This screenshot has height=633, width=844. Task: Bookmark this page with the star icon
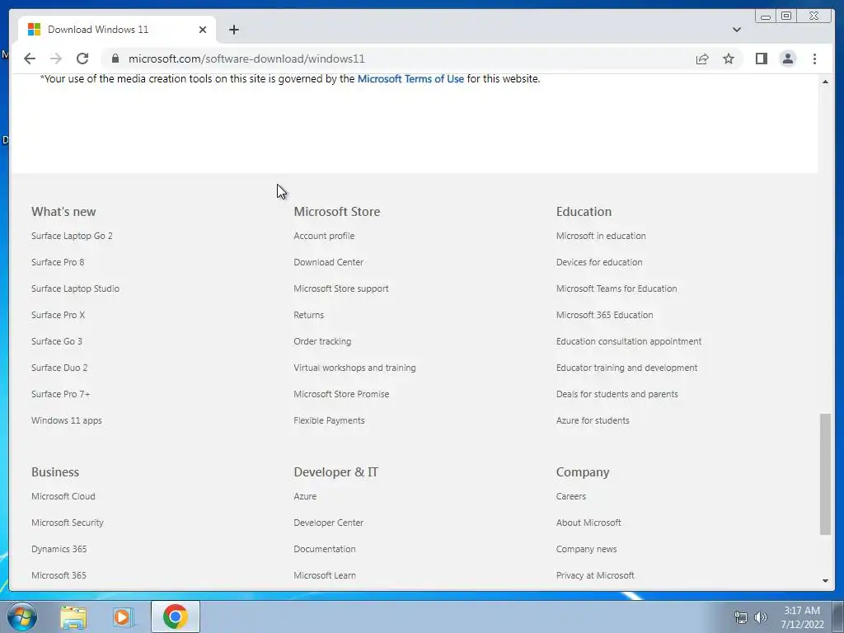click(x=729, y=59)
